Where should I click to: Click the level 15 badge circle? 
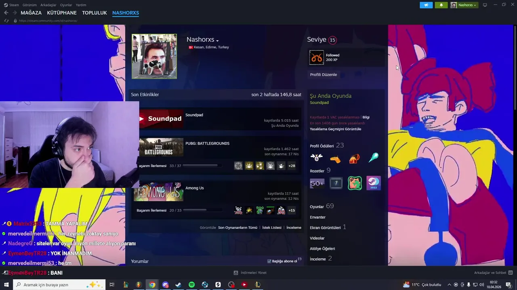[332, 40]
